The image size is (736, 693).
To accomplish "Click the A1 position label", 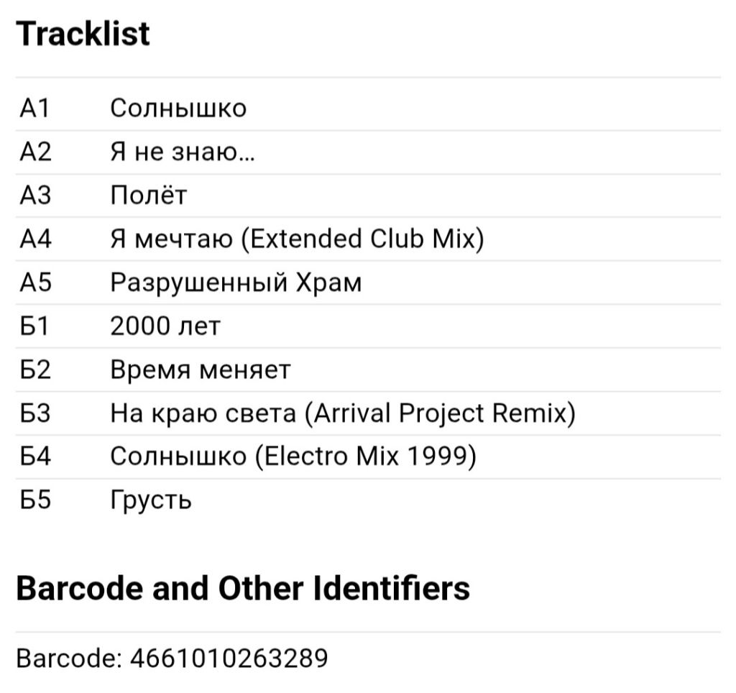I will [x=34, y=109].
